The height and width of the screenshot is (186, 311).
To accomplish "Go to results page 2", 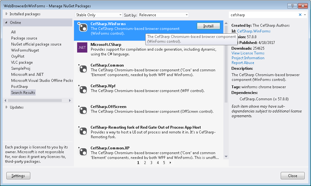I will [145, 163].
